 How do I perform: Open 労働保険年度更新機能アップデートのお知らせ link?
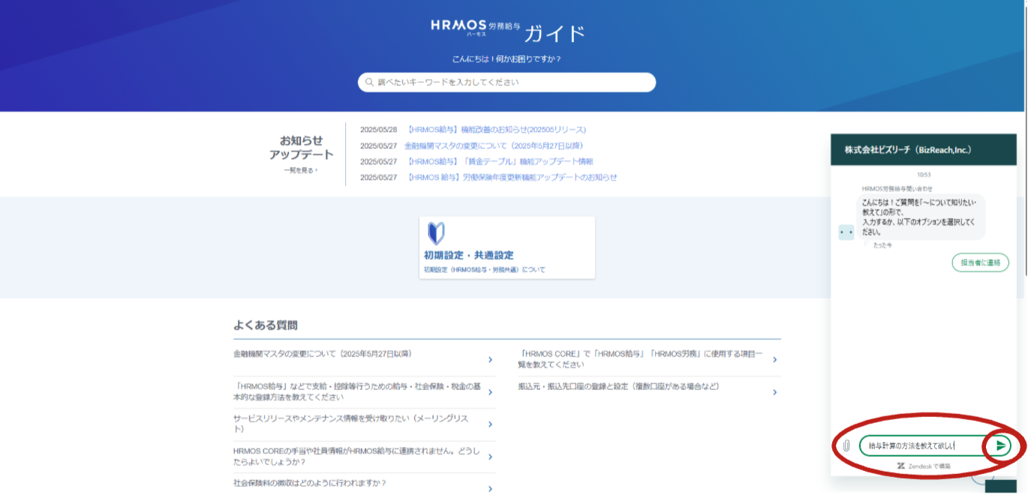coord(512,178)
